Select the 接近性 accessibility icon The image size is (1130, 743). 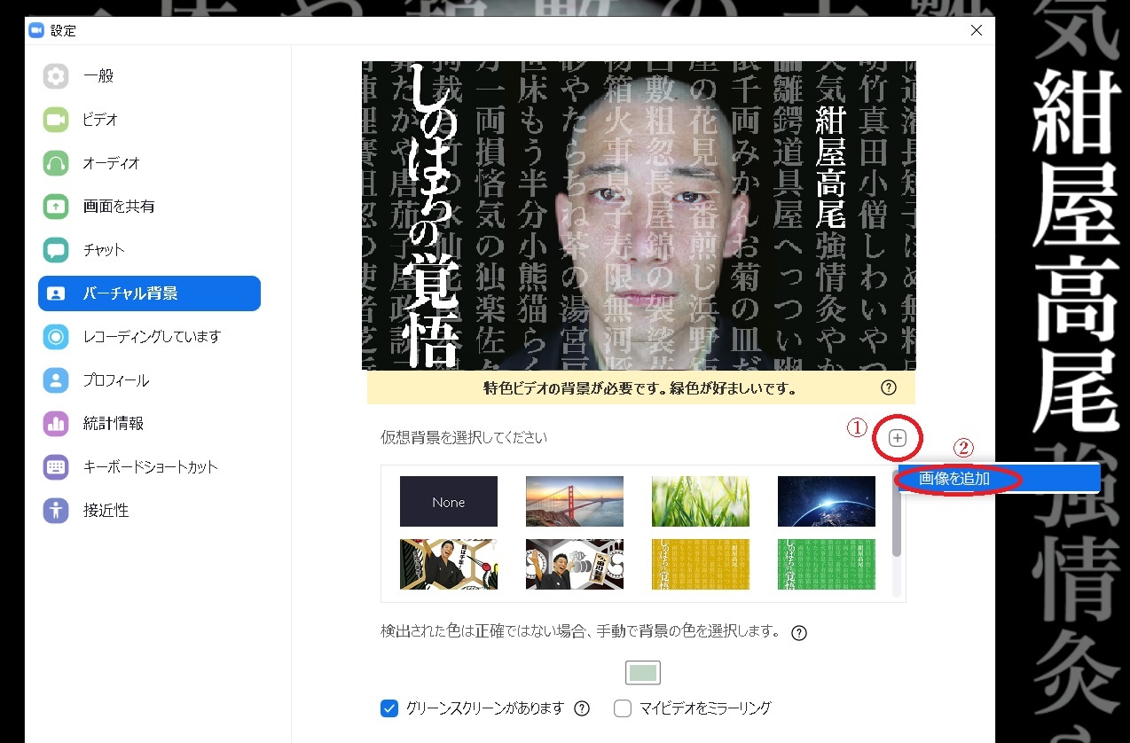(56, 511)
